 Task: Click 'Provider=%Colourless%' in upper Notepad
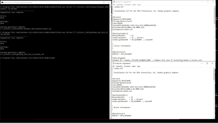pyautogui.click(x=122, y=21)
